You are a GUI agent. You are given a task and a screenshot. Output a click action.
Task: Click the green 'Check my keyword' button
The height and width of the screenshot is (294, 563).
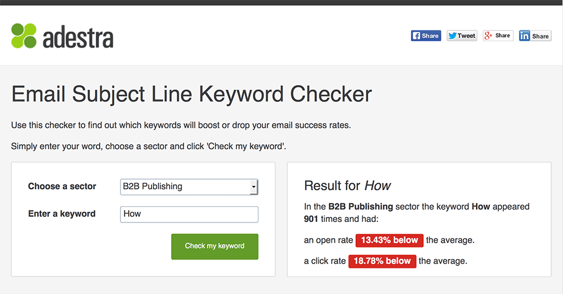pyautogui.click(x=215, y=247)
